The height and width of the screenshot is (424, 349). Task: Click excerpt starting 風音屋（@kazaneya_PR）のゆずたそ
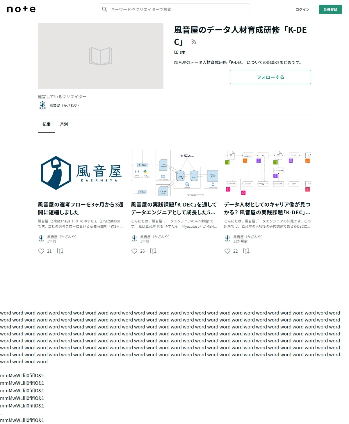pyautogui.click(x=80, y=224)
